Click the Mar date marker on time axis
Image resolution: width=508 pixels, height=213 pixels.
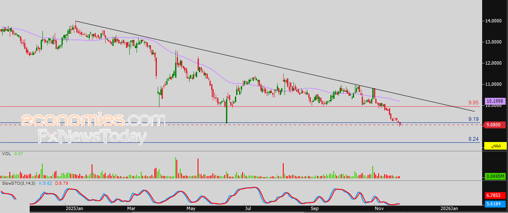pyautogui.click(x=131, y=209)
